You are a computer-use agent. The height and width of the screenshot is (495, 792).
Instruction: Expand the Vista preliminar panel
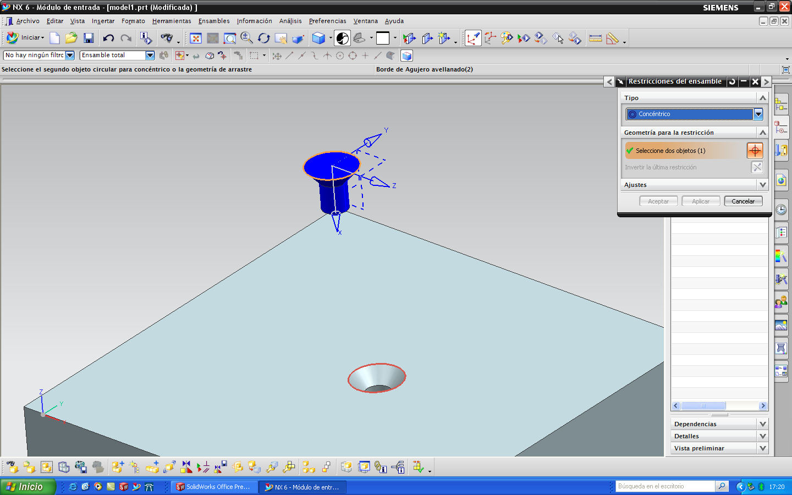pyautogui.click(x=762, y=448)
